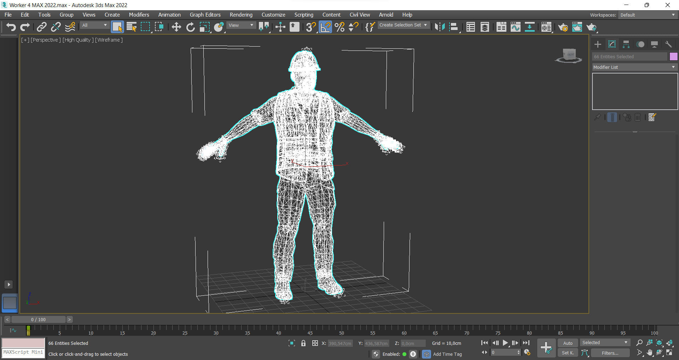Select the Rotate tool
Screen dimensions: 679x360
(x=191, y=27)
